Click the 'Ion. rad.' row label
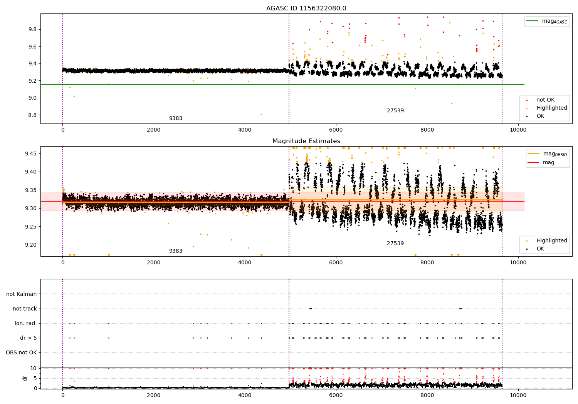 [x=26, y=324]
